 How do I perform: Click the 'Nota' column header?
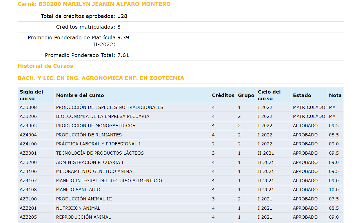pos(335,95)
